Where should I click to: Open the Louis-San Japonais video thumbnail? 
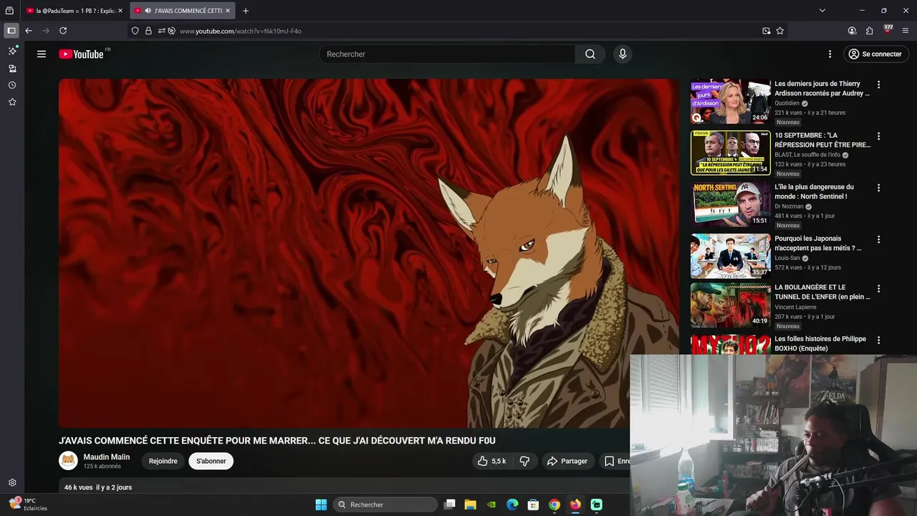730,256
